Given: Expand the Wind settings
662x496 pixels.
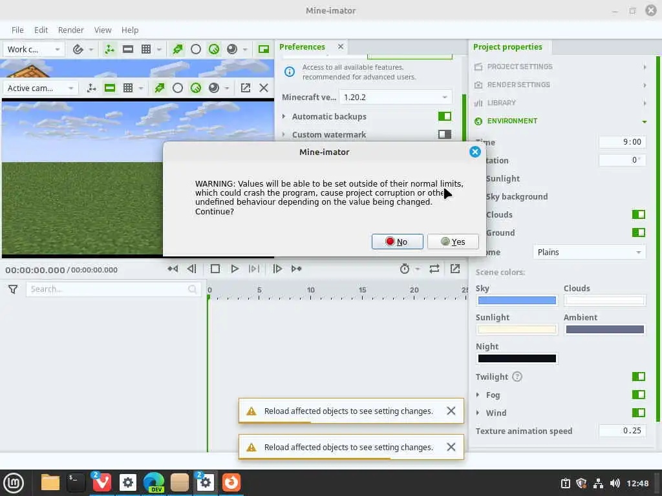Looking at the screenshot, I should click(x=478, y=413).
